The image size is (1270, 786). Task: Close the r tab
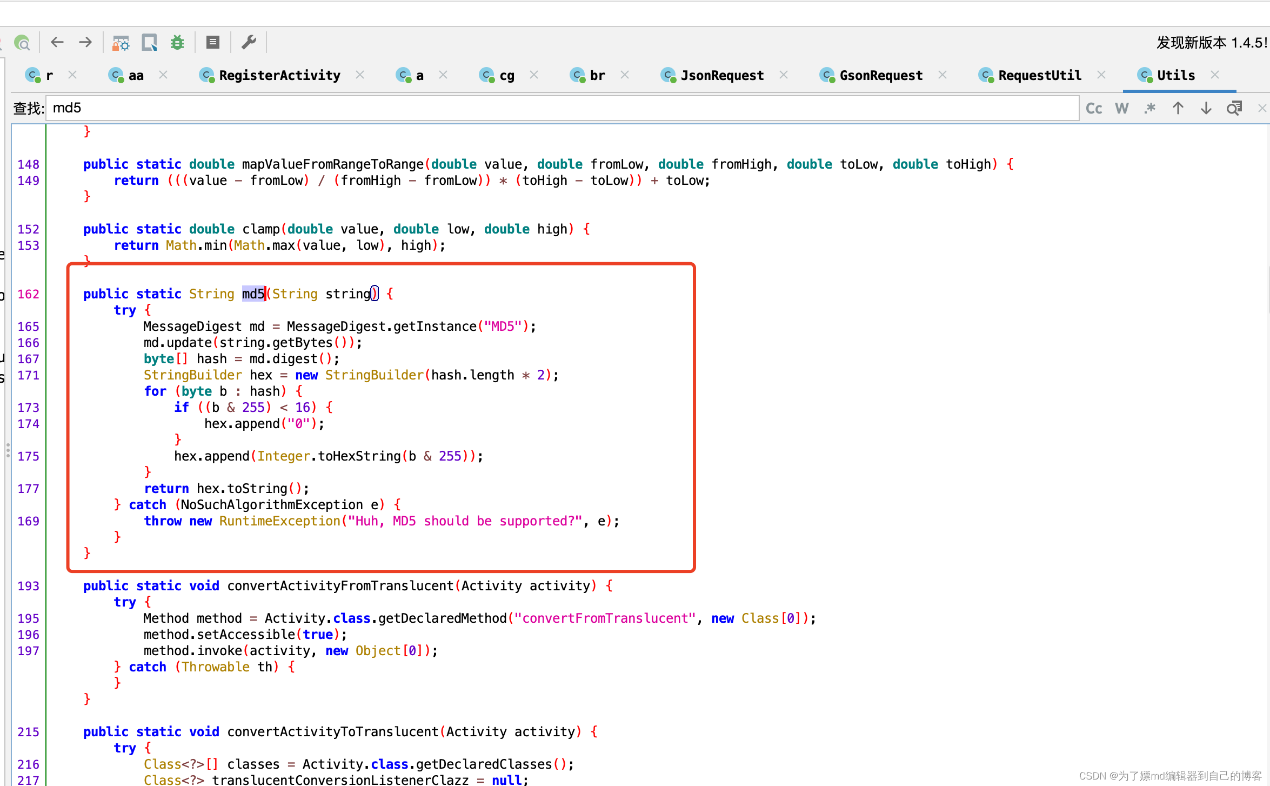[72, 75]
